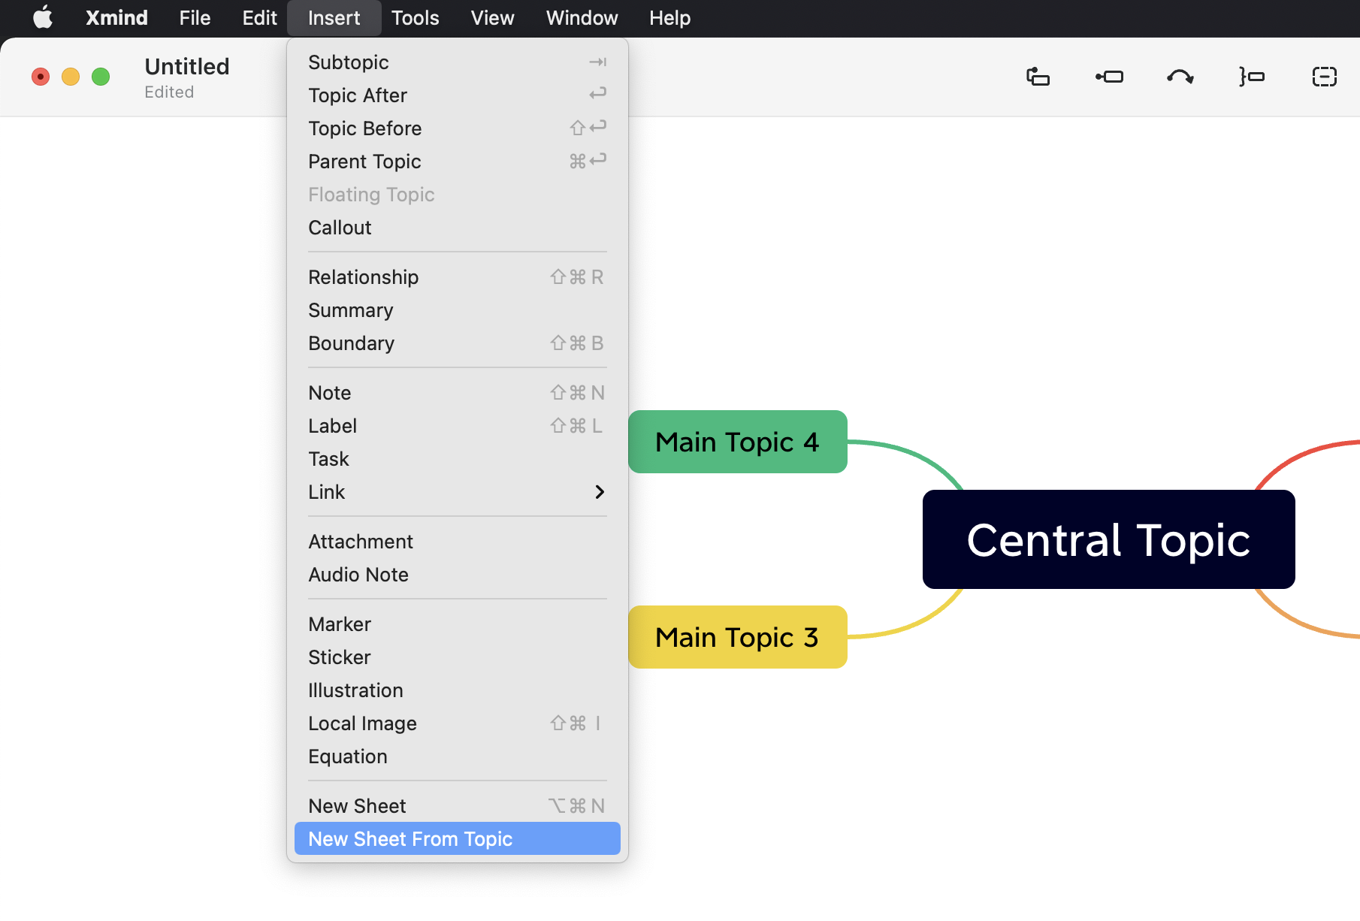
Task: Choose Marker menu entry
Action: pyautogui.click(x=458, y=624)
